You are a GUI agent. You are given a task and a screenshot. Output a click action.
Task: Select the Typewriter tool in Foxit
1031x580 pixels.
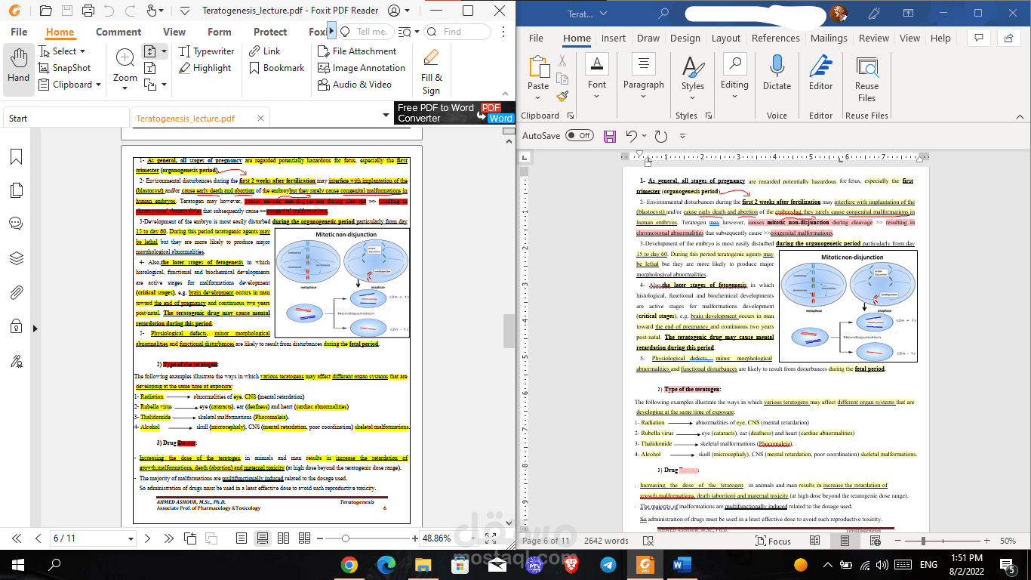[x=207, y=51]
